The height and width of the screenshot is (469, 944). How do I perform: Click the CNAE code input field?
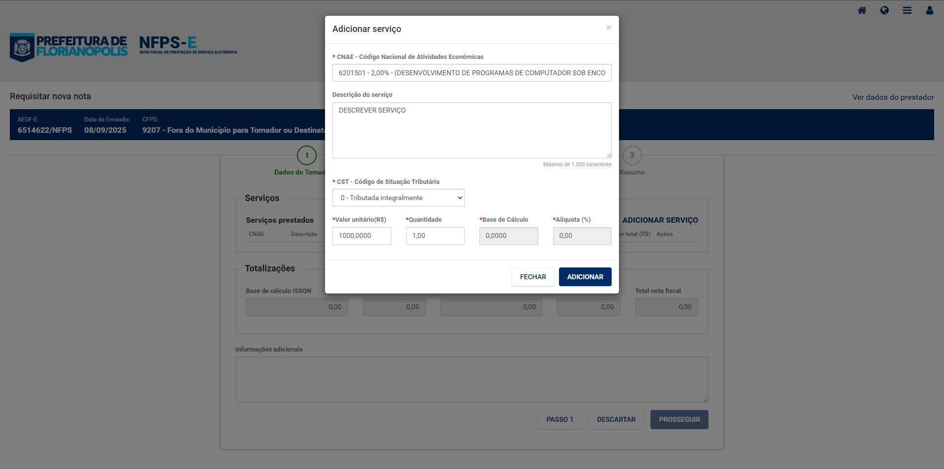pyautogui.click(x=472, y=73)
